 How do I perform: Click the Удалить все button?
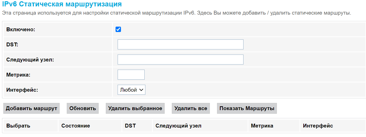(x=191, y=108)
